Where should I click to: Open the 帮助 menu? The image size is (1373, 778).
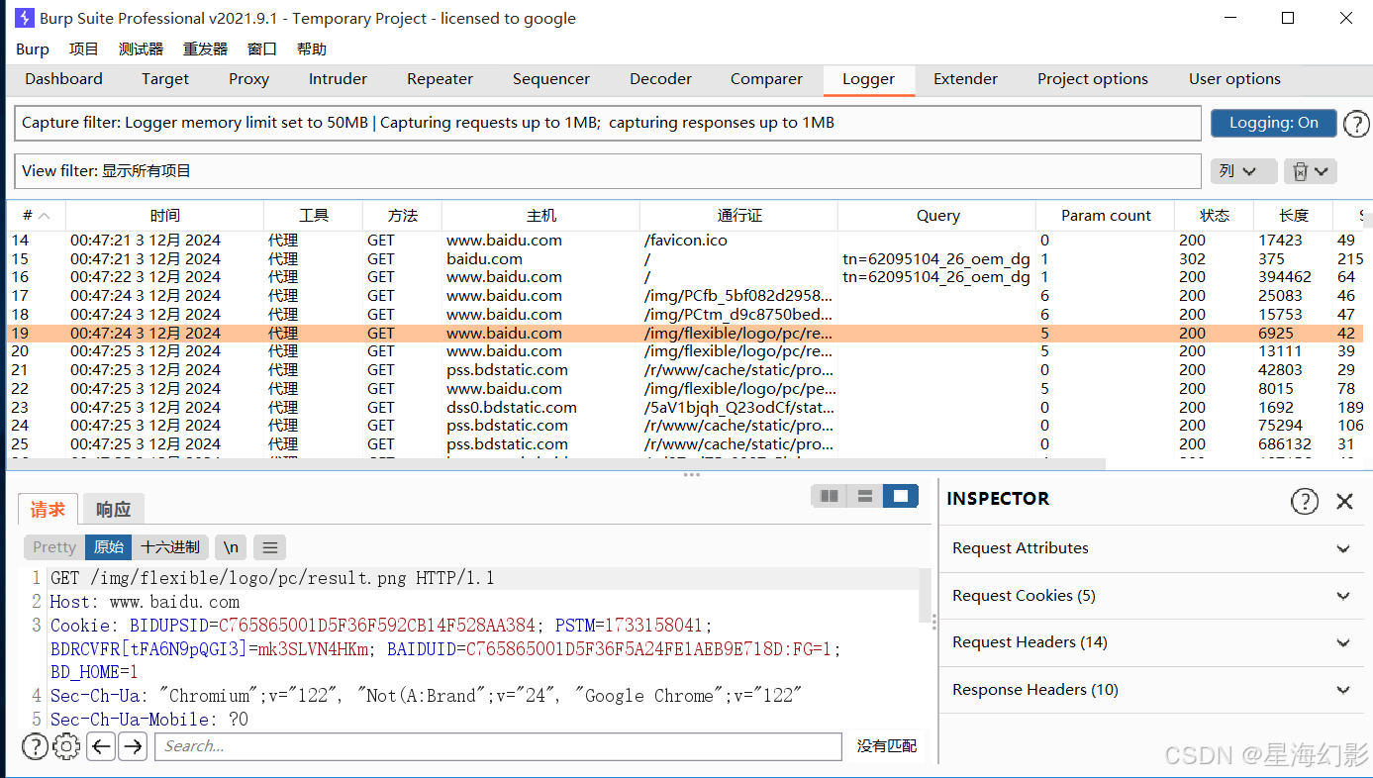click(x=311, y=49)
